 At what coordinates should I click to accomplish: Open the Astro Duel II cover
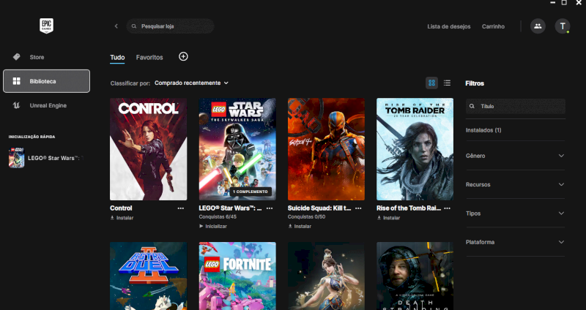149,276
